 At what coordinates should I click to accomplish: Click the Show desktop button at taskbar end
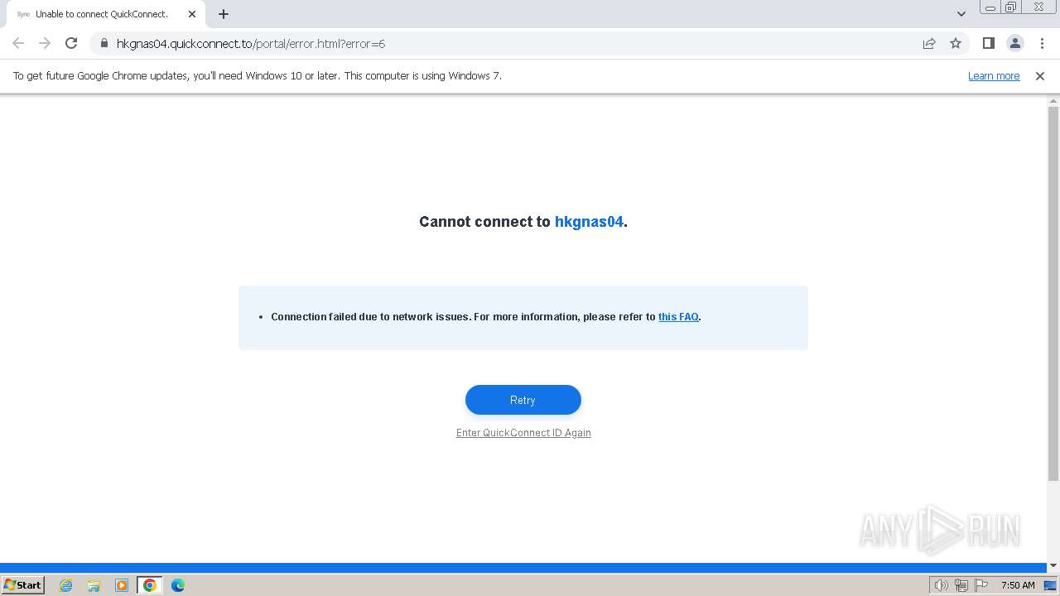coord(1051,585)
